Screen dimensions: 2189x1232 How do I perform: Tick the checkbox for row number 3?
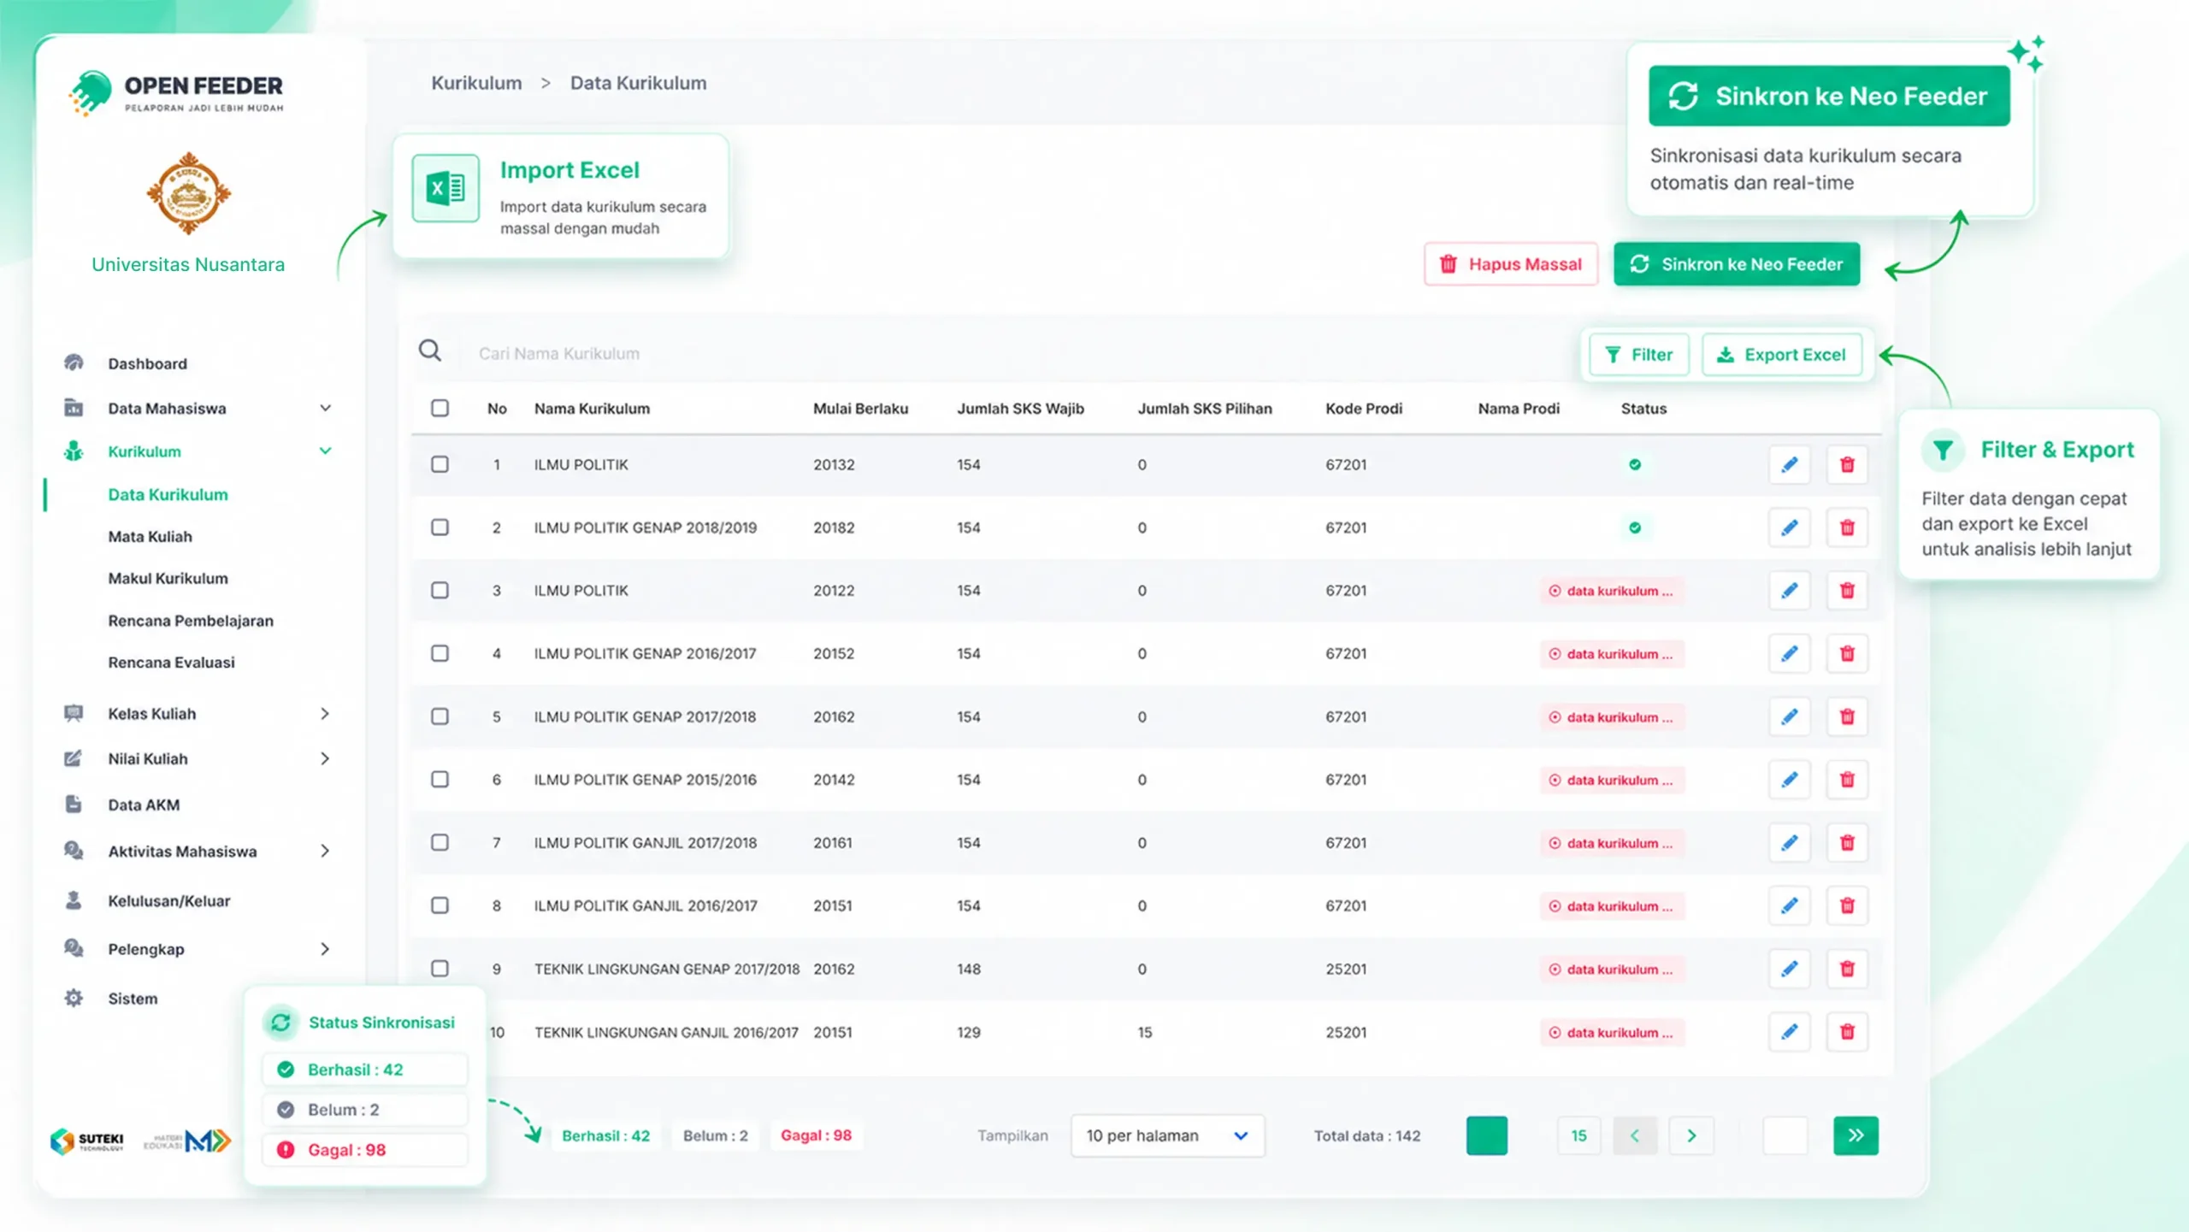[x=440, y=591]
